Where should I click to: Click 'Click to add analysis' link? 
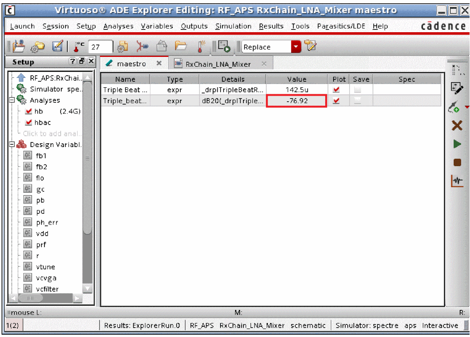pos(52,133)
